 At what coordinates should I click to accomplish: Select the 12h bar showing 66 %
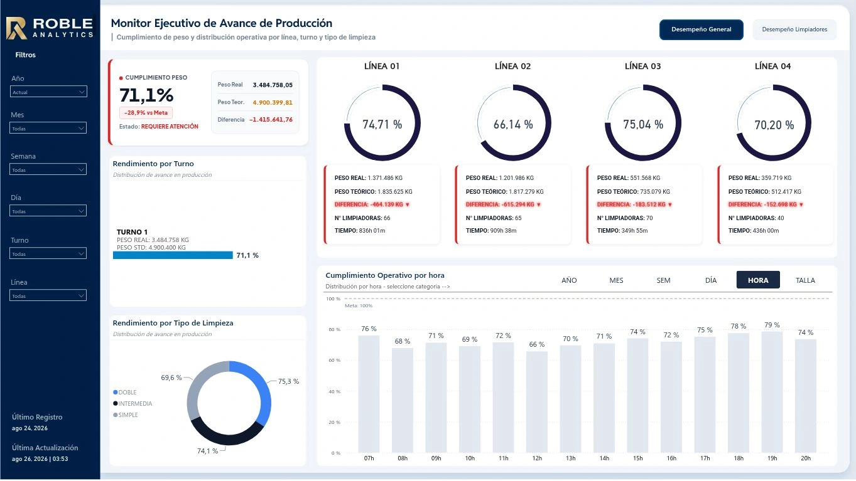(537, 402)
